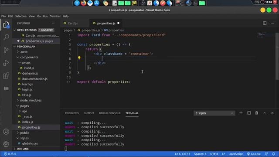Open the Manage gear icon

click(x=6, y=144)
